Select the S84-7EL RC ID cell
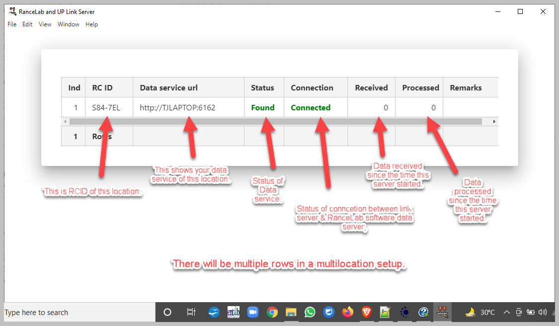The height and width of the screenshot is (326, 559). coord(109,107)
